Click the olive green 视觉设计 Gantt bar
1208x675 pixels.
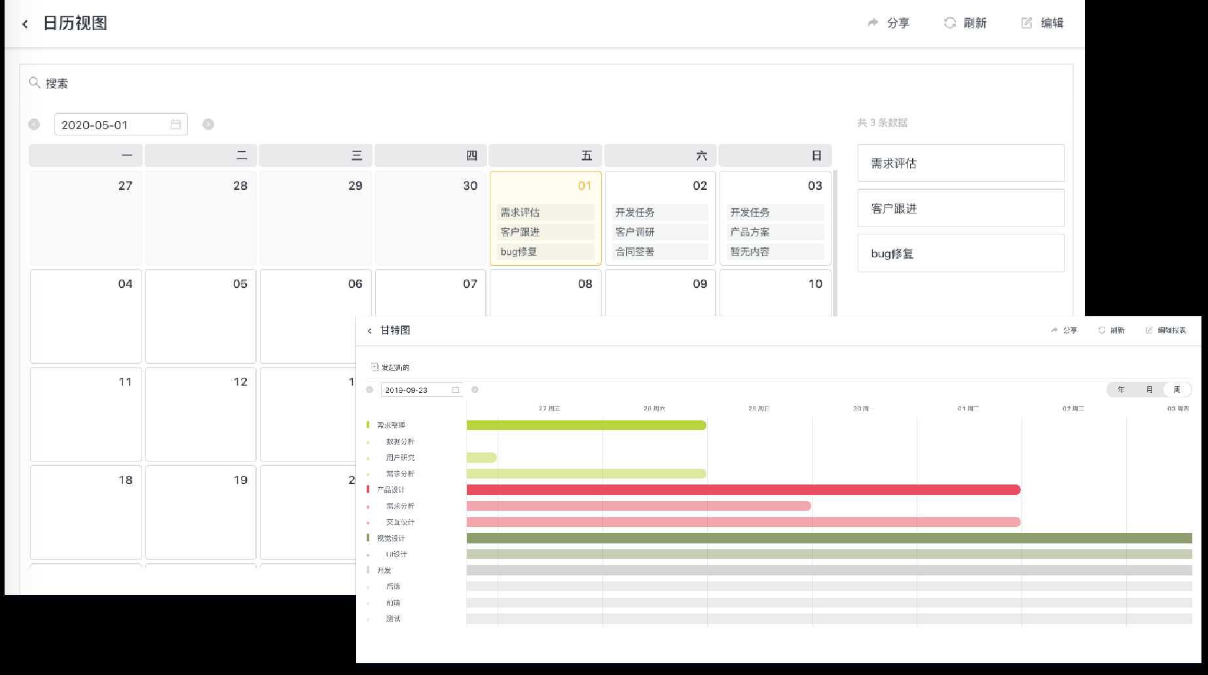coord(830,538)
